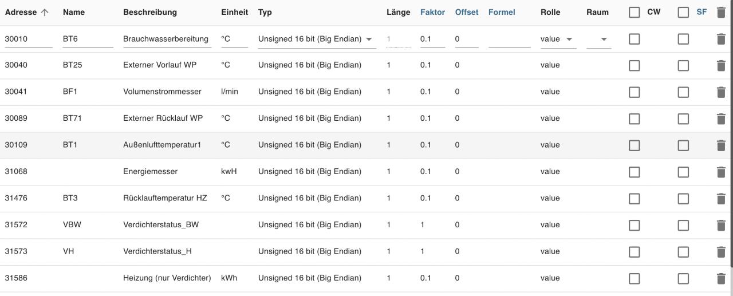Delete the BT25 Externer Vorlauf row
Image resolution: width=733 pixels, height=296 pixels.
pyautogui.click(x=721, y=65)
